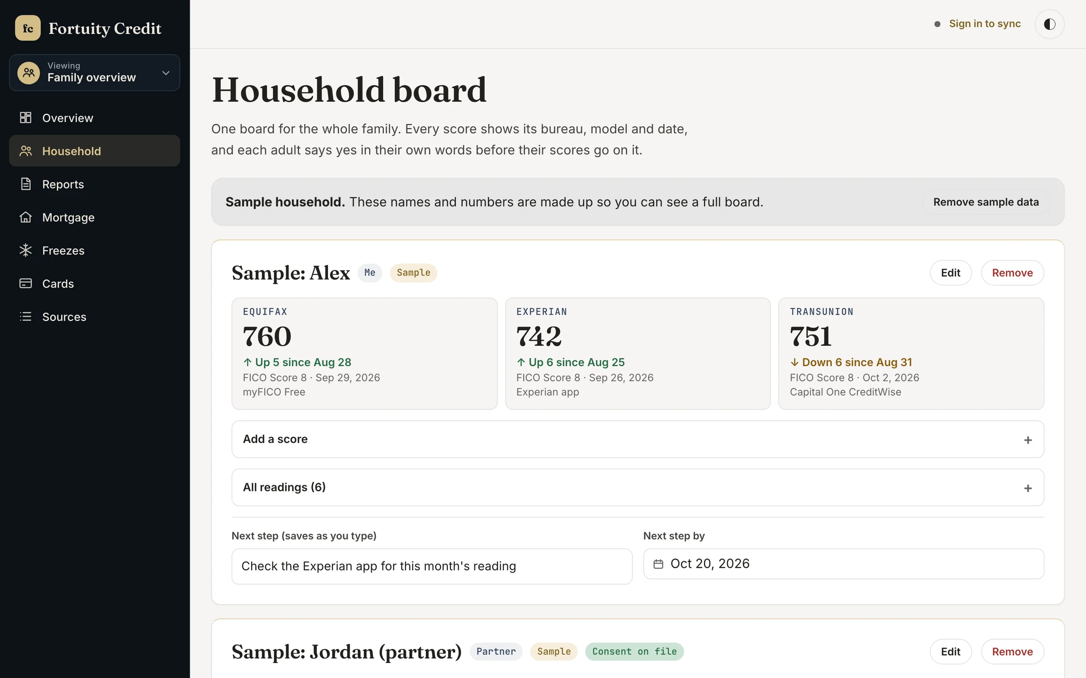
Task: Remove Sample: Jordan (partner)
Action: (1012, 651)
